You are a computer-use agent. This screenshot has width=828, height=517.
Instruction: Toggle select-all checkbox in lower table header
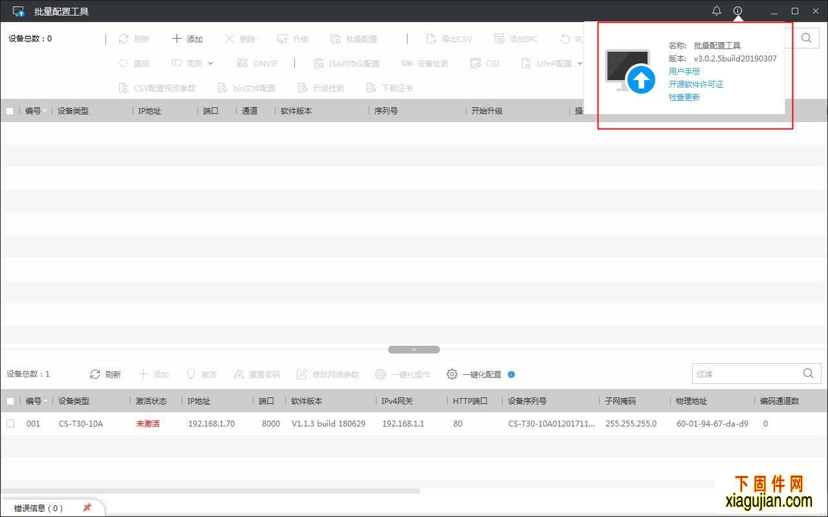point(10,401)
